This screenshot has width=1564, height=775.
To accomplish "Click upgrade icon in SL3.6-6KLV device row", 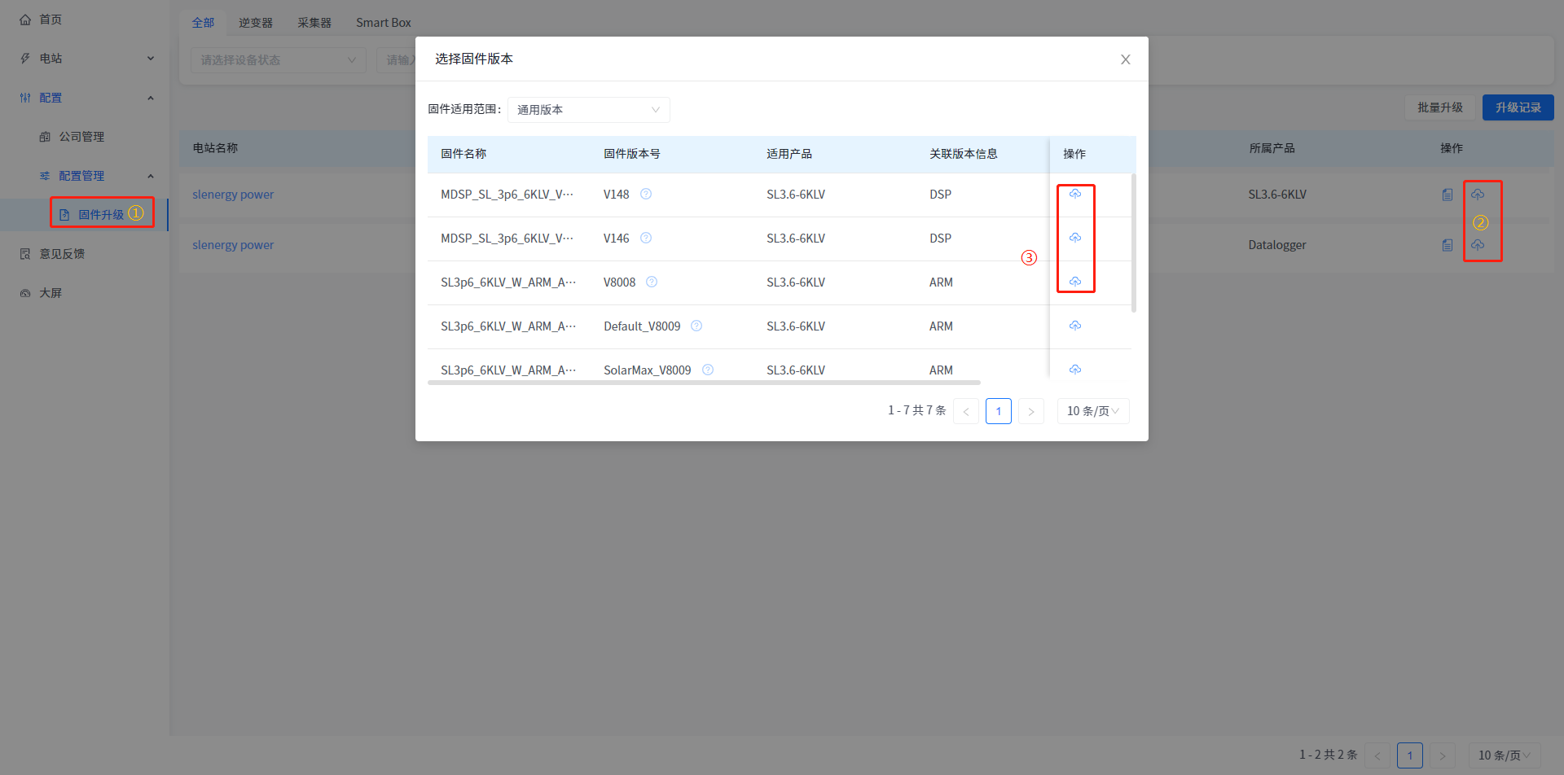I will pyautogui.click(x=1478, y=195).
